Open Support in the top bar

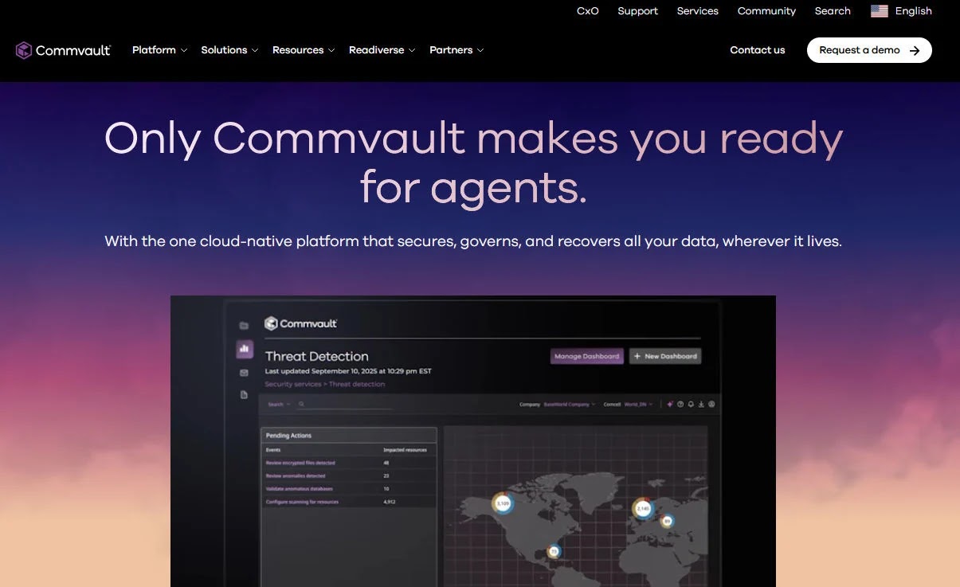[638, 11]
